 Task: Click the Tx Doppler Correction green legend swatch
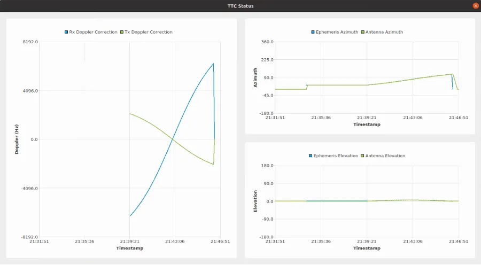(122, 32)
